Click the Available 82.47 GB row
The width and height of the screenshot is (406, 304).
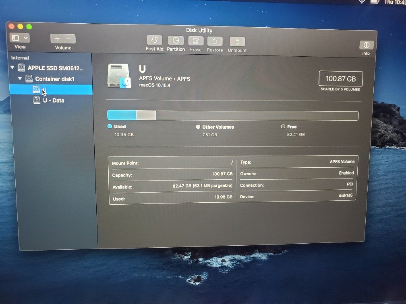(172, 186)
